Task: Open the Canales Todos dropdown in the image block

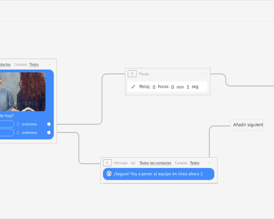Action: (34, 65)
